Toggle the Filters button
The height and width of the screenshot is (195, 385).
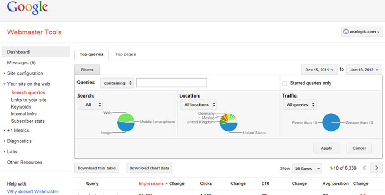coord(87,70)
